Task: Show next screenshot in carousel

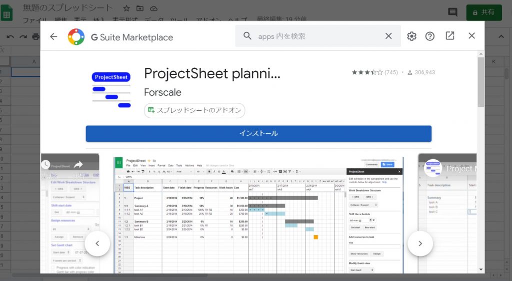Action: click(420, 244)
